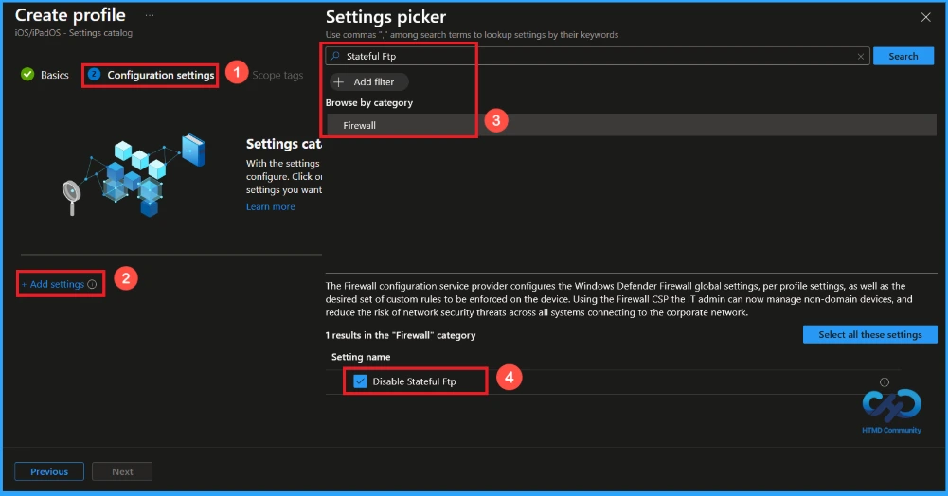Click the Browse by category heading

(369, 103)
